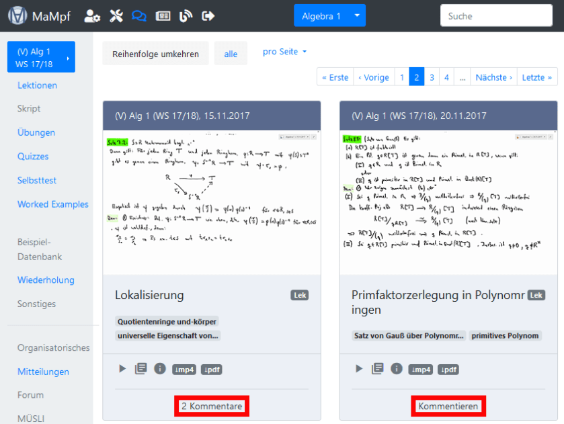The width and height of the screenshot is (564, 424).
Task: Open the blog feed icon in navbar
Action: click(x=186, y=16)
